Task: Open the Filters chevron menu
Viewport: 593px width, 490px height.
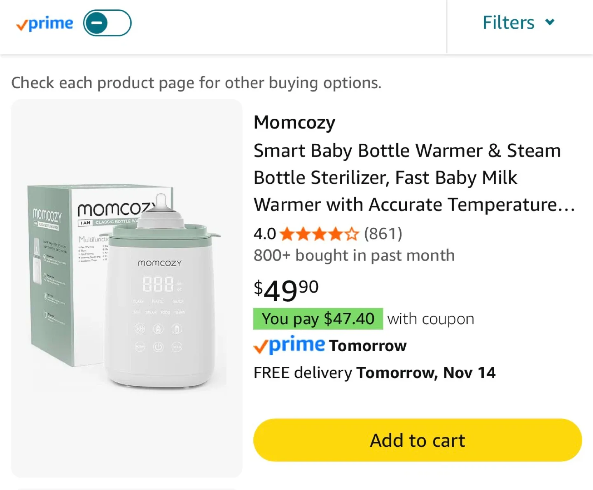Action: point(550,23)
